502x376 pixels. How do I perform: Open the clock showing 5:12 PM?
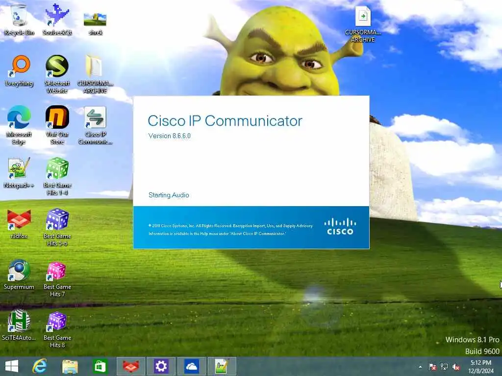pyautogui.click(x=481, y=366)
